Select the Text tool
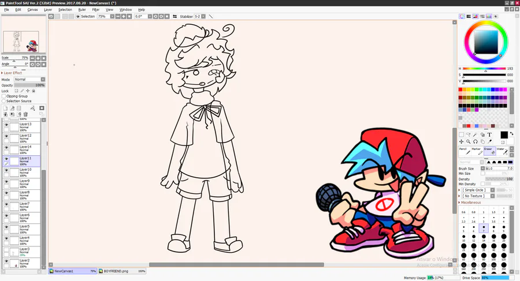 [x=489, y=134]
